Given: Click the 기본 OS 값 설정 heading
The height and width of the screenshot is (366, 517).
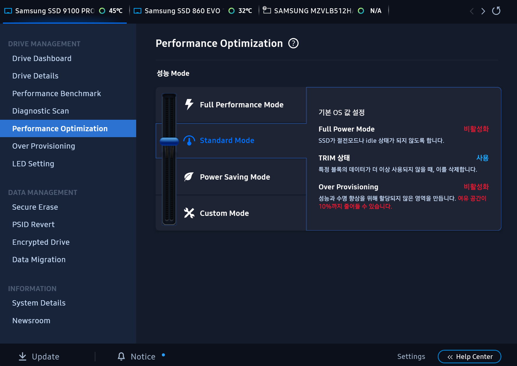Looking at the screenshot, I should coord(342,112).
